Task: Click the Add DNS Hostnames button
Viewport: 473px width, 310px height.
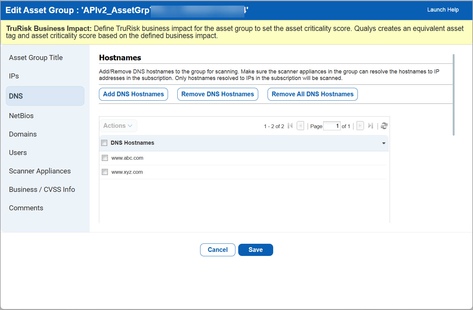Action: tap(133, 94)
